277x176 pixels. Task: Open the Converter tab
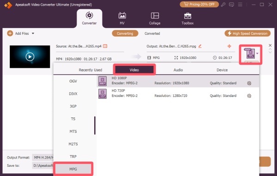(x=89, y=18)
